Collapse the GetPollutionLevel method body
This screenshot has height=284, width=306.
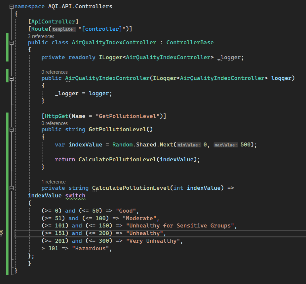12,130
